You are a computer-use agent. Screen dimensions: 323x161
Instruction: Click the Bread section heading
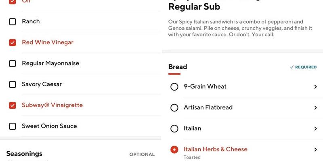click(x=178, y=67)
